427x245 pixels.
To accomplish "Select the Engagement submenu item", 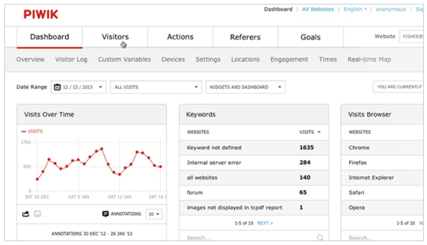I will point(289,59).
